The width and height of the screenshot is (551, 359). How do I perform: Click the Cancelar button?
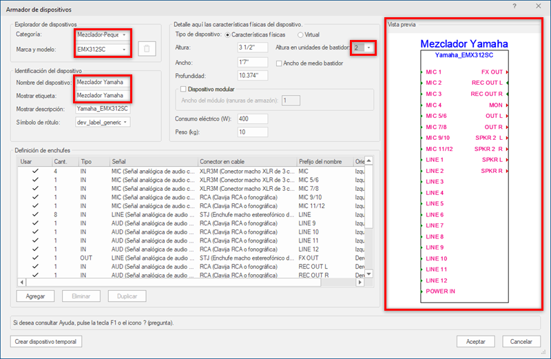coord(521,341)
